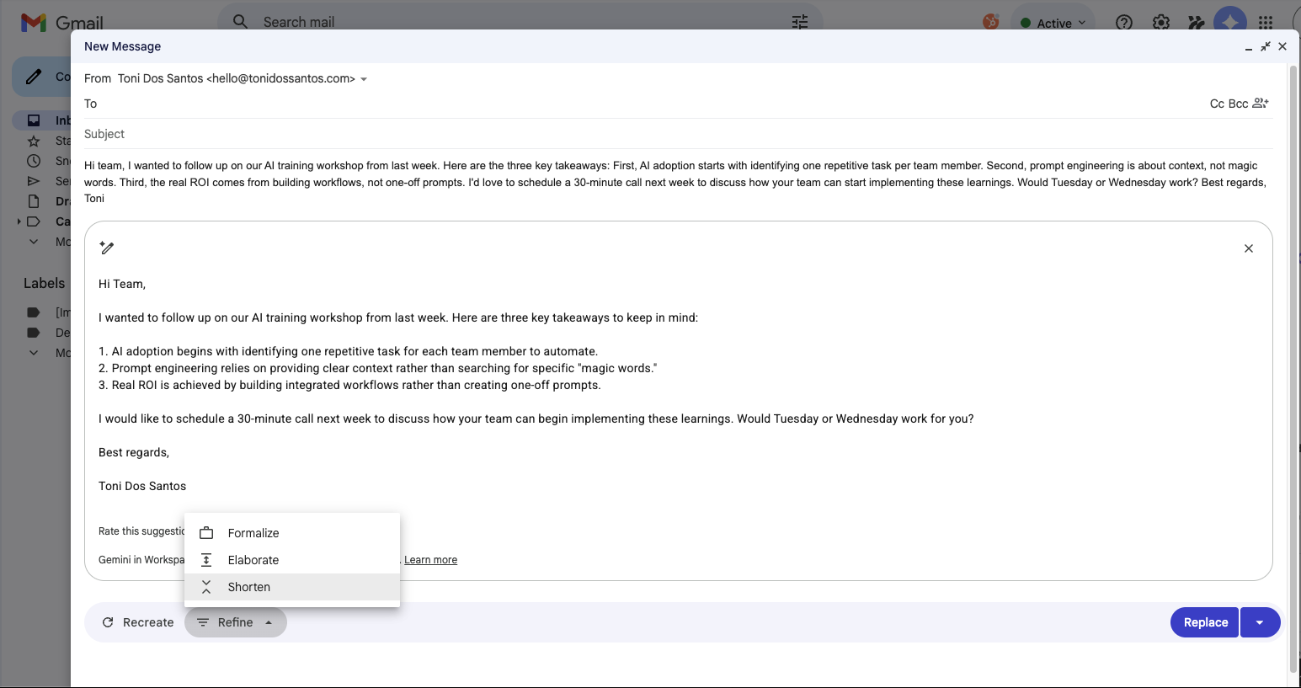Open Gmail settings gear

(1161, 23)
